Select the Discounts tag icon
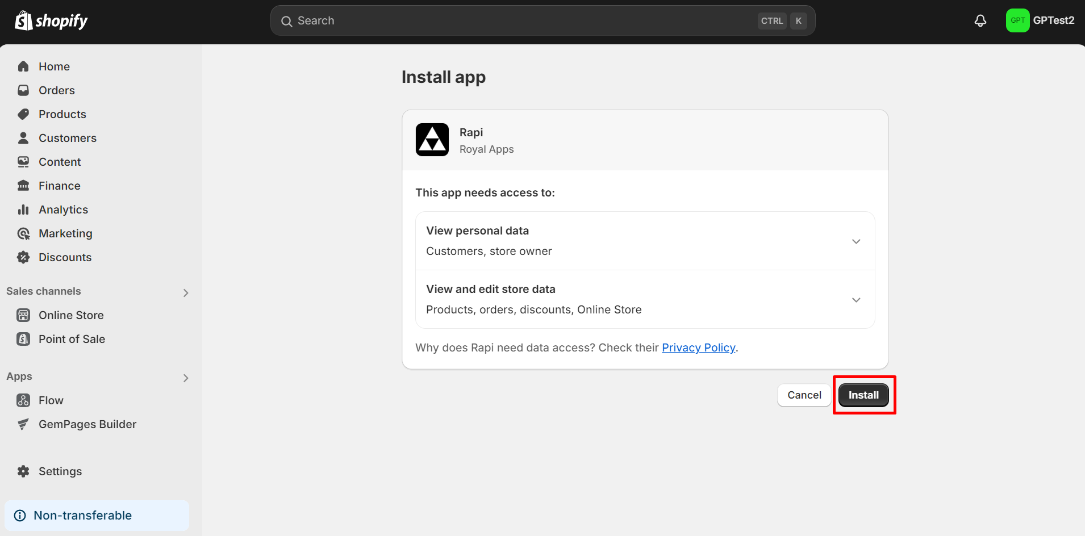The width and height of the screenshot is (1085, 536). pyautogui.click(x=23, y=257)
